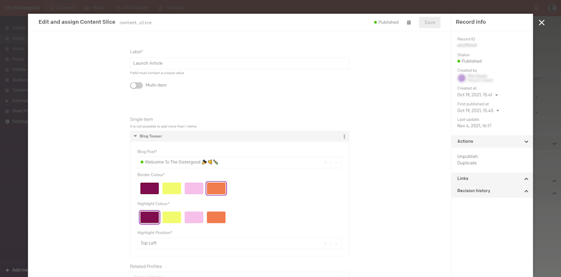Click the list icon beside About in the sidebar
The image size is (561, 277).
click(7, 49)
